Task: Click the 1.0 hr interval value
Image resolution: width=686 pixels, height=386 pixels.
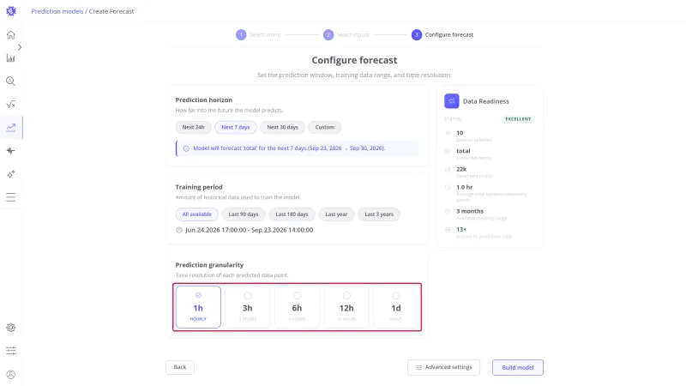Action: (465, 187)
